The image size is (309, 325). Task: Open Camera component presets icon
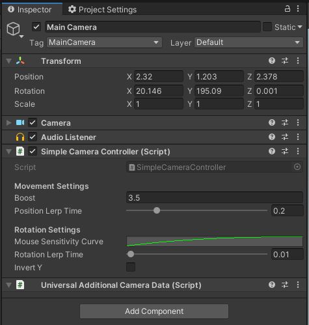click(285, 122)
